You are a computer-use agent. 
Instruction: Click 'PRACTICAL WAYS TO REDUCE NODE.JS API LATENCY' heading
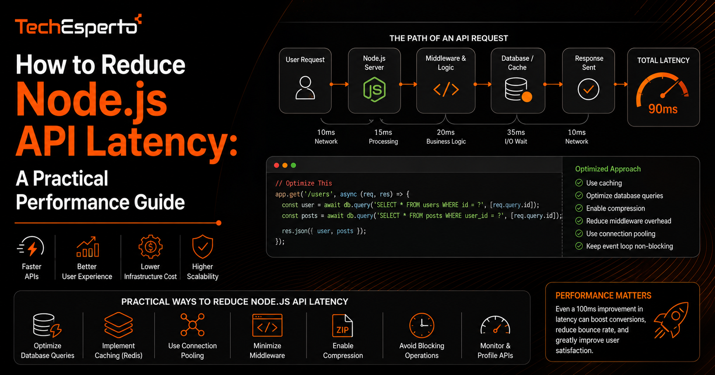pyautogui.click(x=235, y=302)
